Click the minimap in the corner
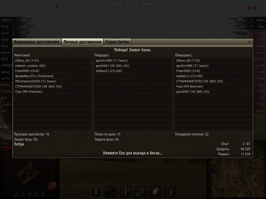 (236, 179)
